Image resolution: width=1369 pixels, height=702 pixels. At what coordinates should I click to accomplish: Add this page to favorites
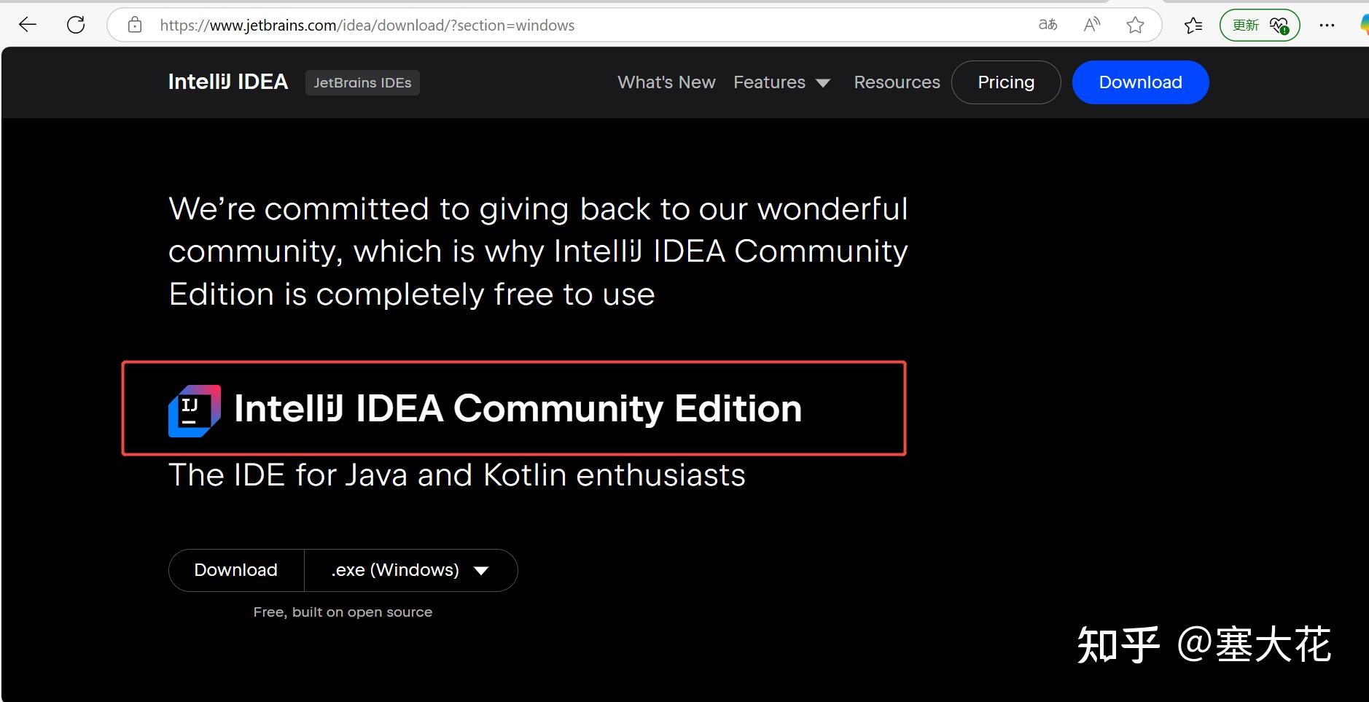coord(1135,26)
